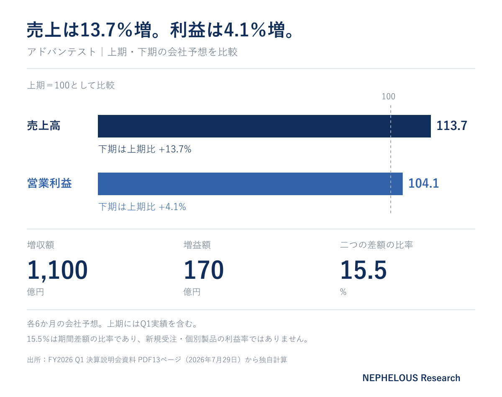
Task: Click the 売上高 row label
Action: pos(44,126)
